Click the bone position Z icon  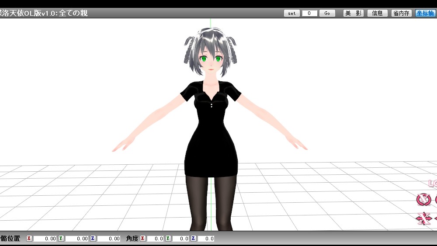point(93,239)
